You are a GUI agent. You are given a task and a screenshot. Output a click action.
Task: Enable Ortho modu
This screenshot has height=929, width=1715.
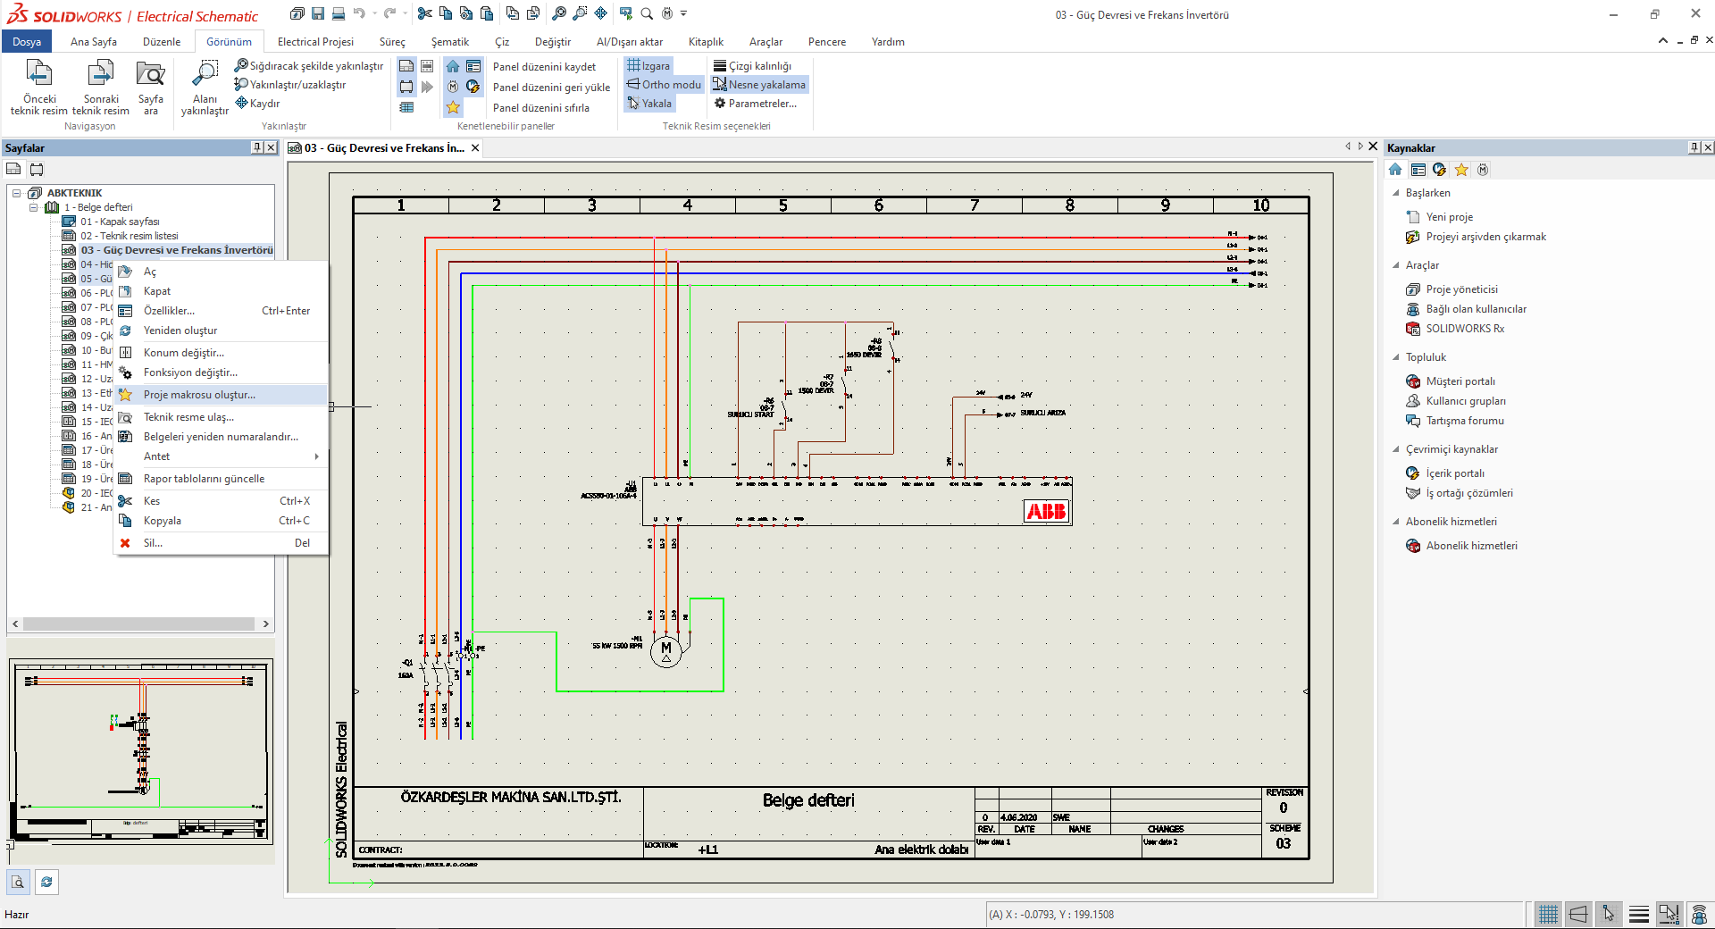[663, 84]
